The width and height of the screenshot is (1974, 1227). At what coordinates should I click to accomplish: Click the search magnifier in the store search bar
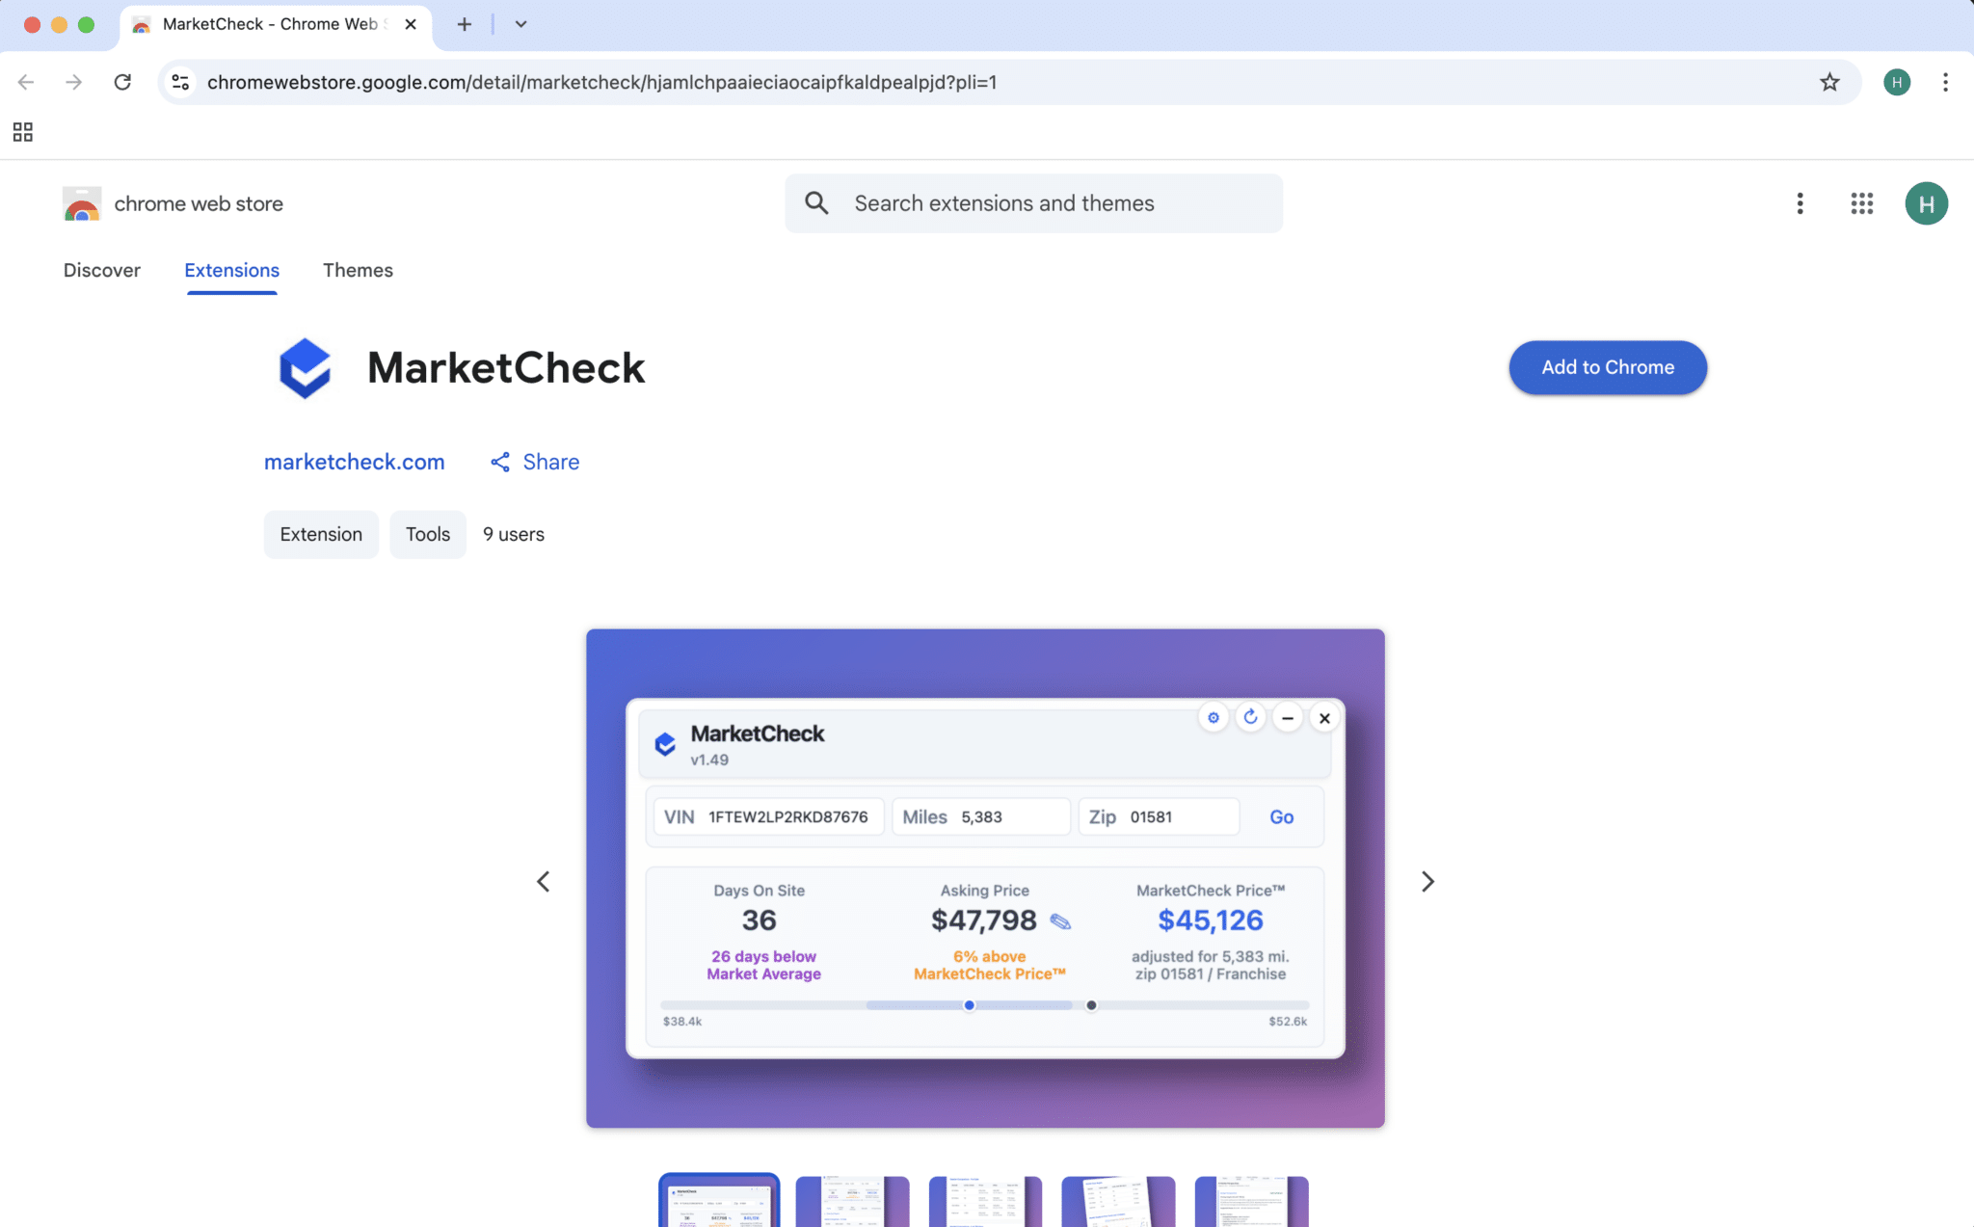[x=816, y=203]
